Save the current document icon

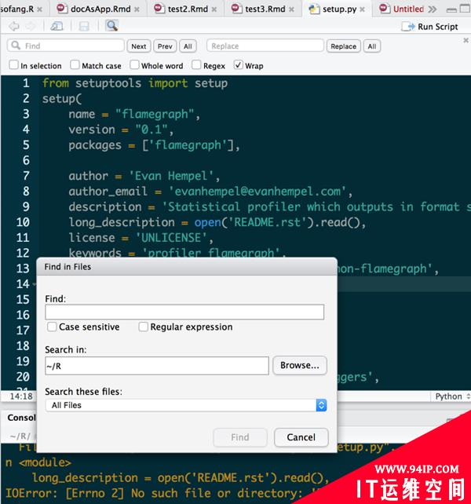click(84, 26)
